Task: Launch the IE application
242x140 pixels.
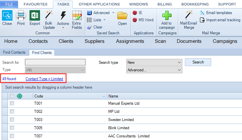Action: pos(137,13)
